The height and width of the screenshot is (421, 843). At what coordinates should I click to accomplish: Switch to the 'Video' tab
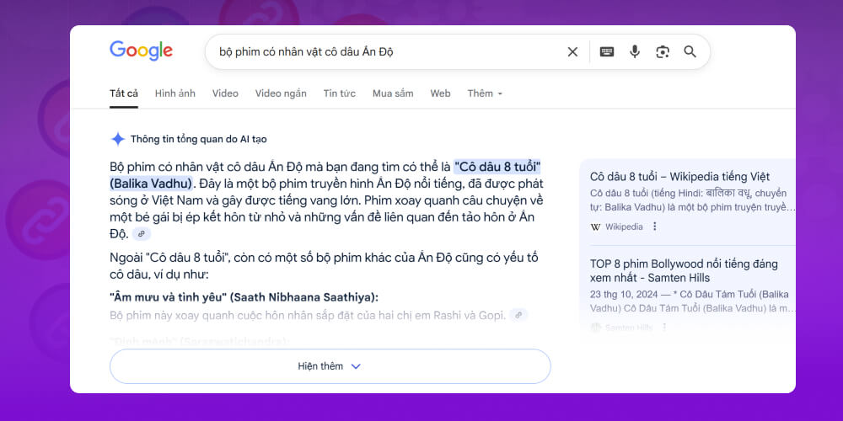pyautogui.click(x=225, y=93)
